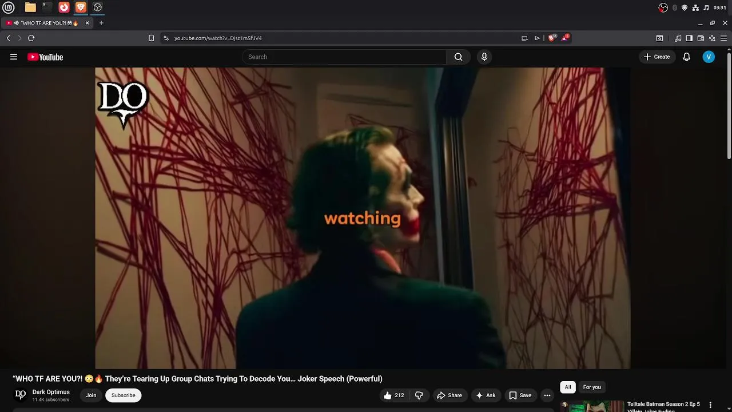Open the site settings icon in address bar
This screenshot has width=732, height=412.
(x=166, y=38)
